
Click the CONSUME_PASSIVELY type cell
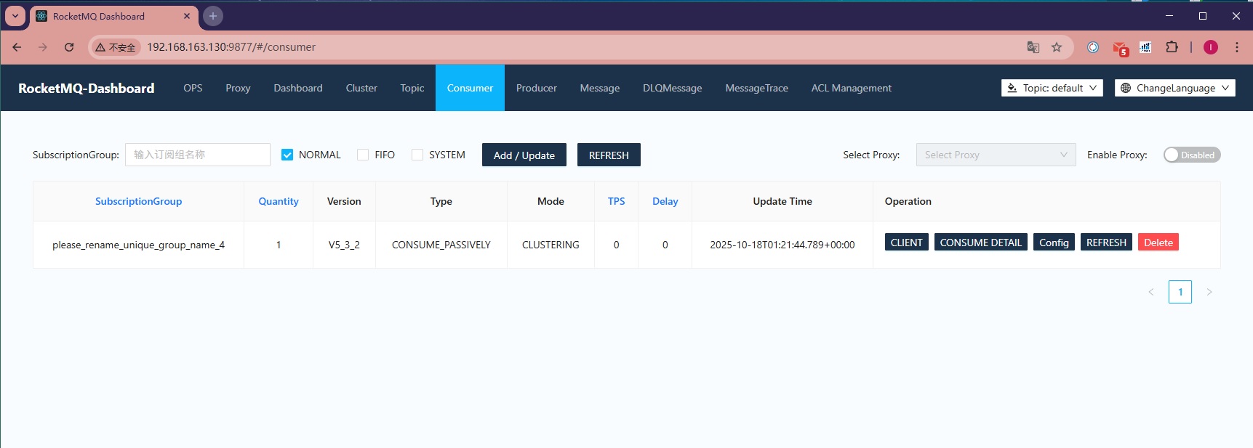pyautogui.click(x=441, y=245)
